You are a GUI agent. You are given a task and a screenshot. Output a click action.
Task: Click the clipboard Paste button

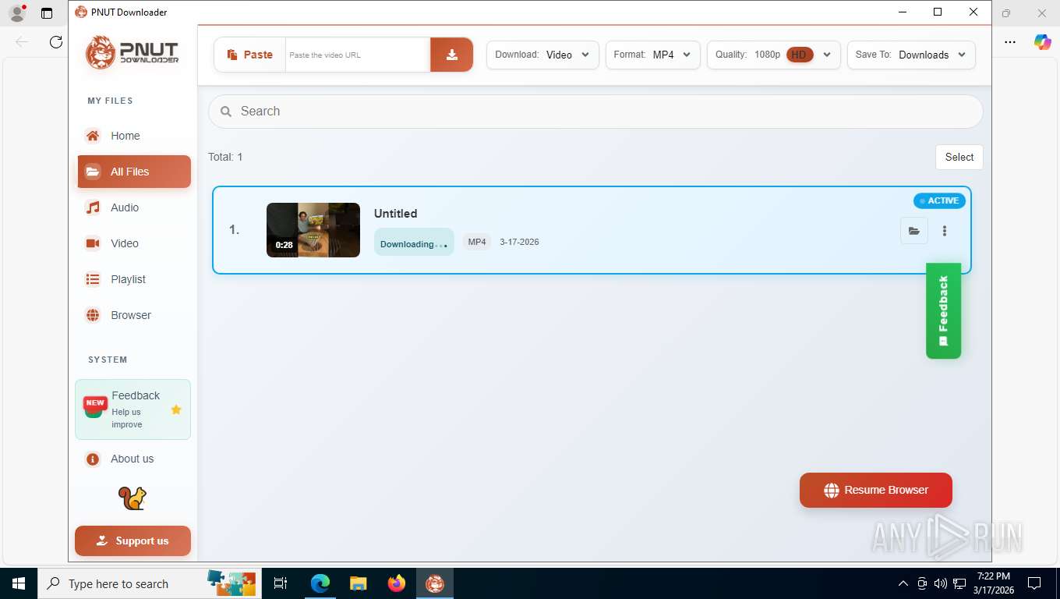pos(250,55)
